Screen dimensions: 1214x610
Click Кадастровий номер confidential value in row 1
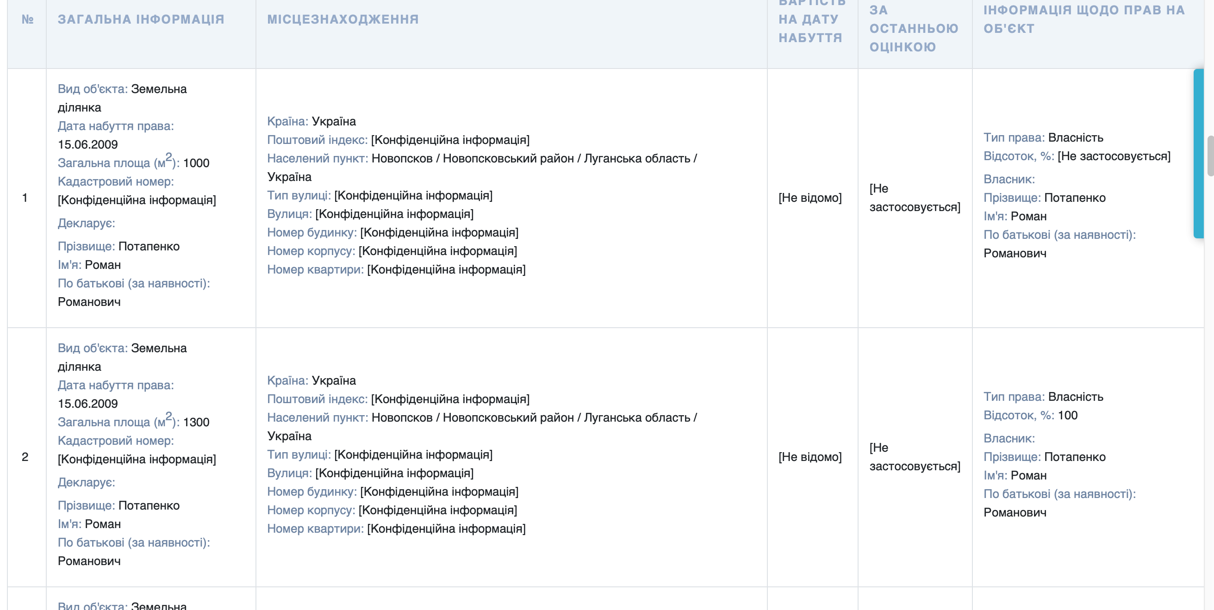(137, 199)
